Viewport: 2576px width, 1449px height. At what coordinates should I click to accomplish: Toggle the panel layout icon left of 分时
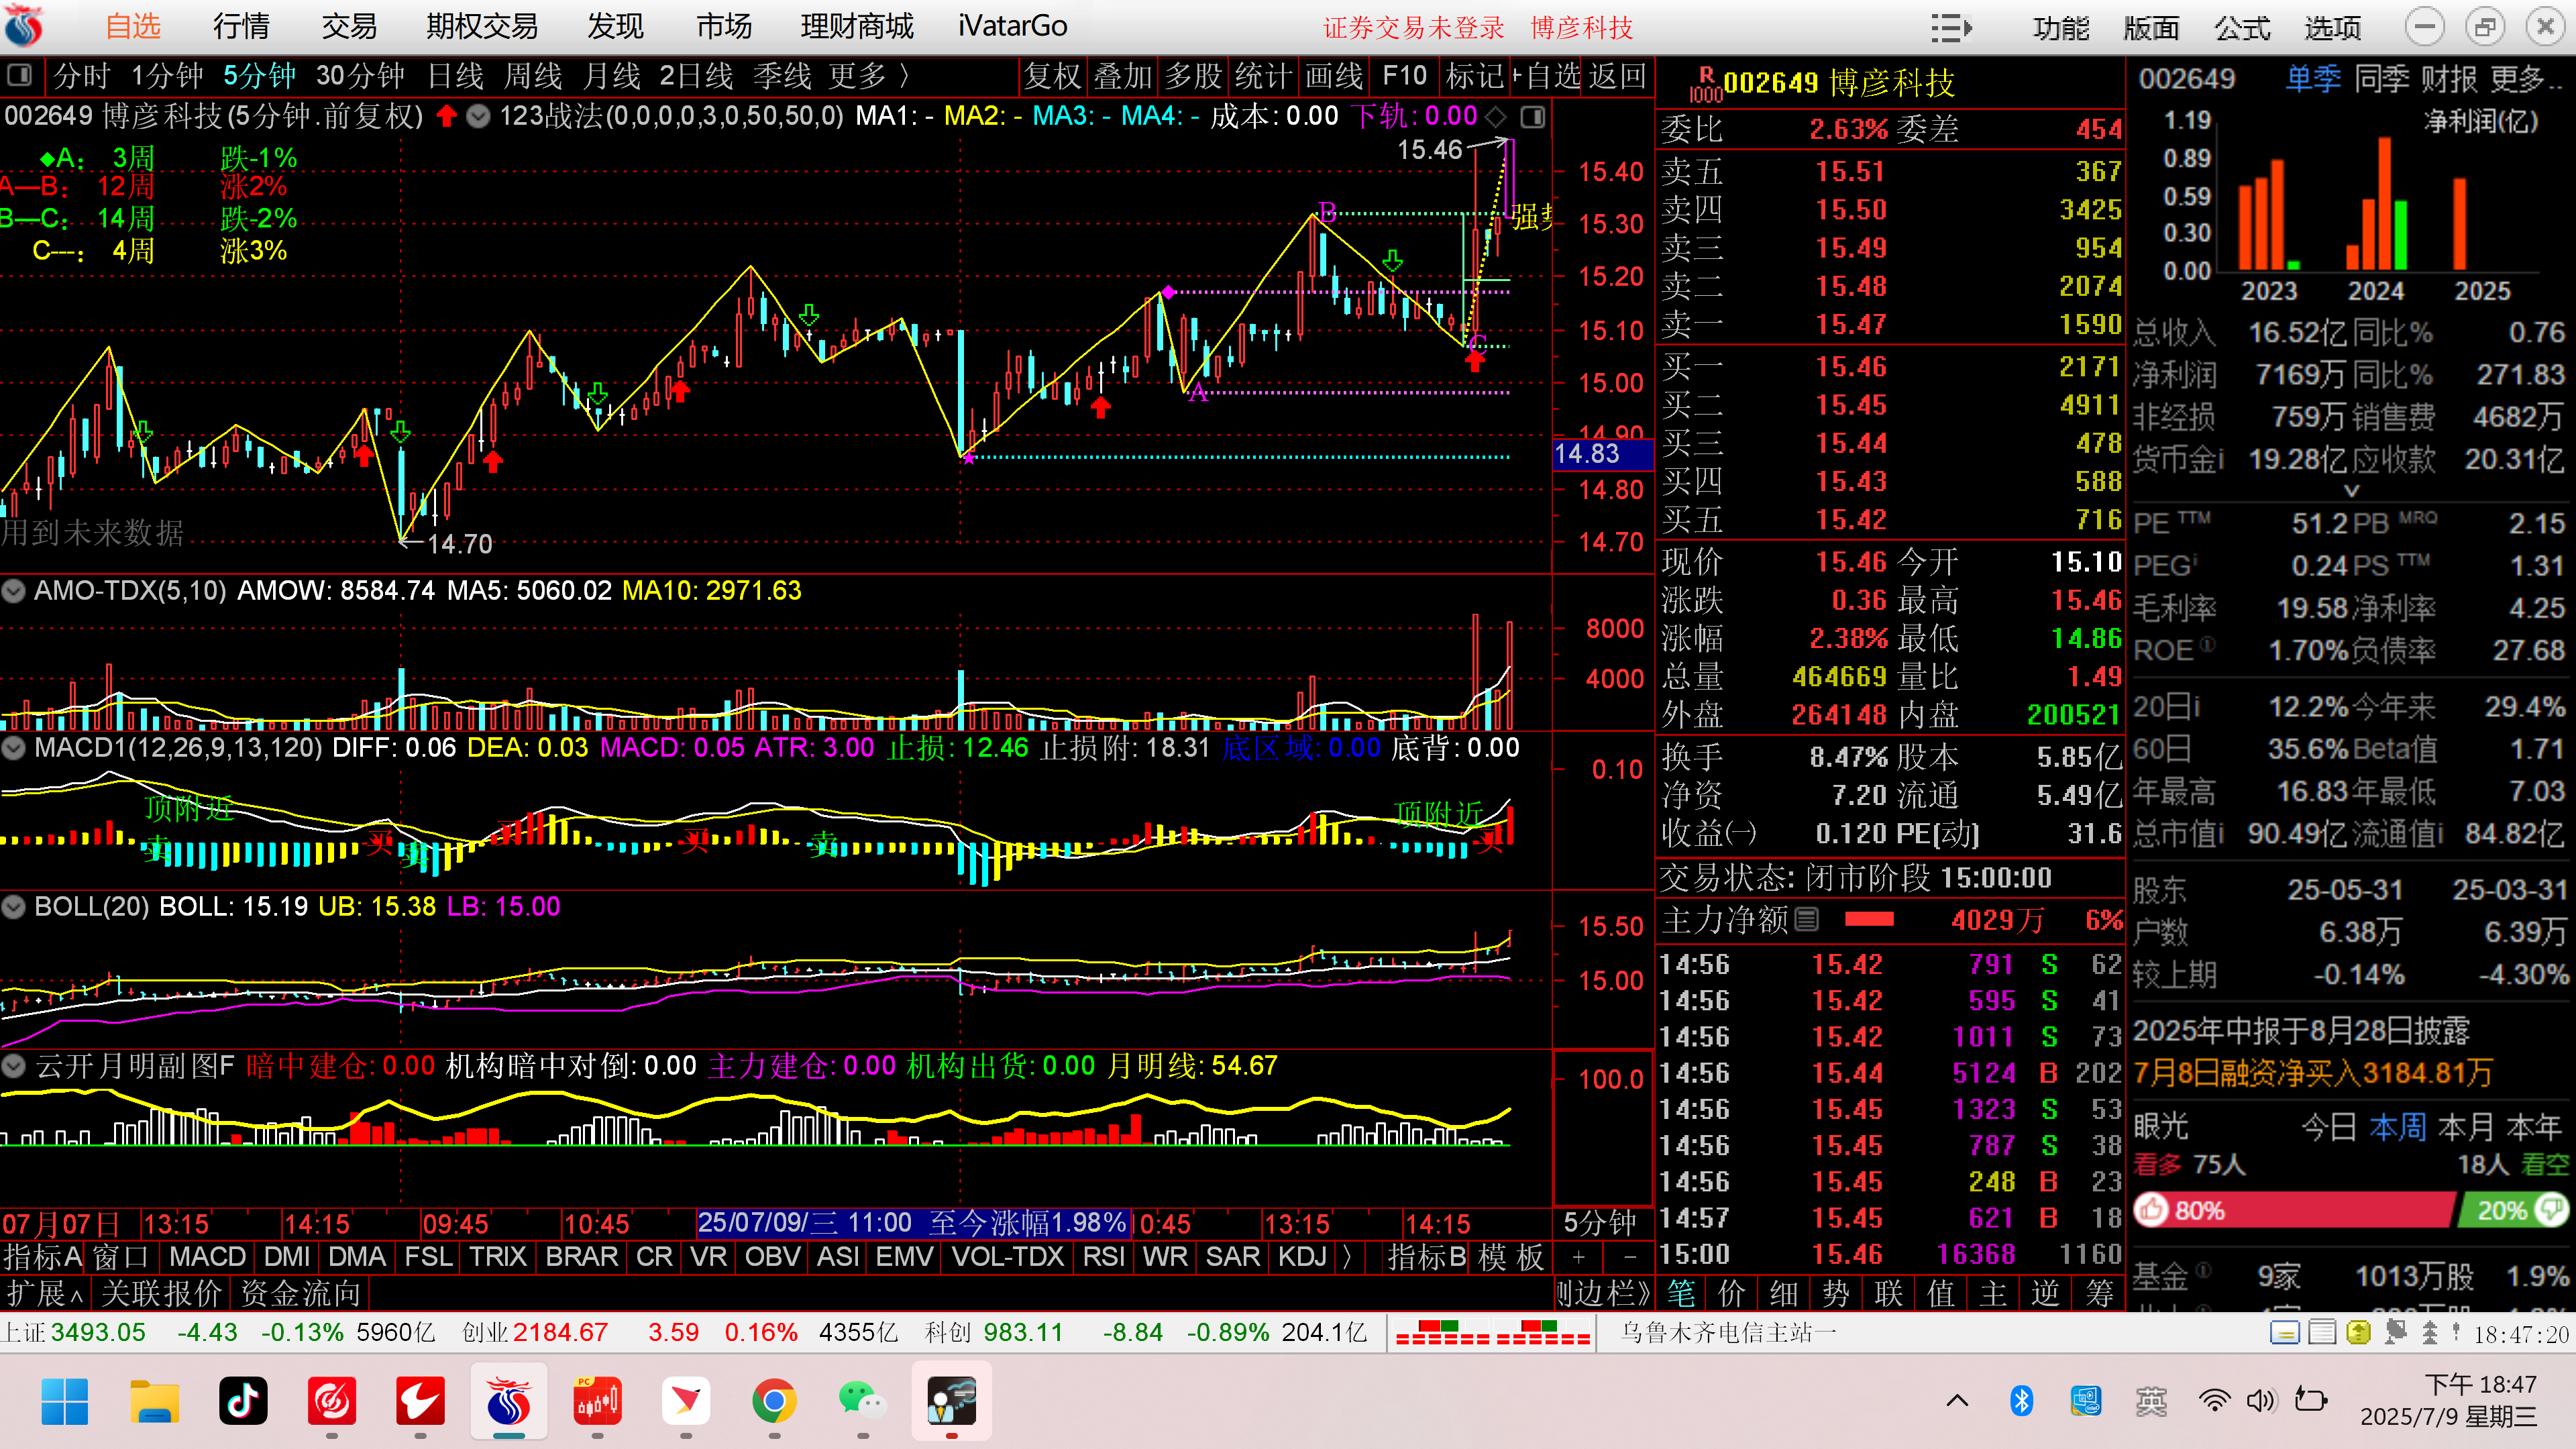(19, 75)
